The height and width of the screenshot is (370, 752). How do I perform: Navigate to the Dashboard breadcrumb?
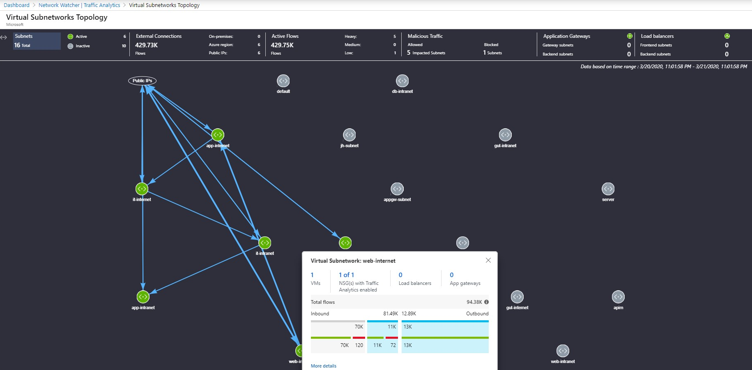point(16,5)
